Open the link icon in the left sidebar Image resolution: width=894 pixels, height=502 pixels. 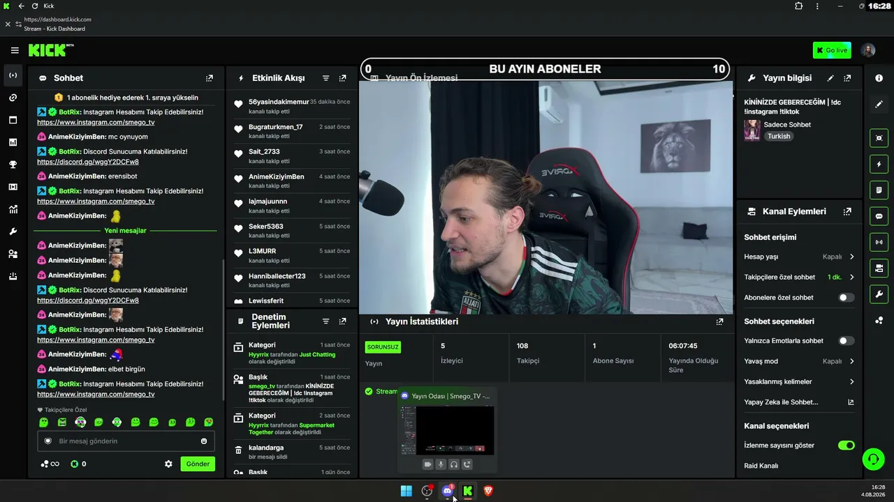tap(13, 98)
